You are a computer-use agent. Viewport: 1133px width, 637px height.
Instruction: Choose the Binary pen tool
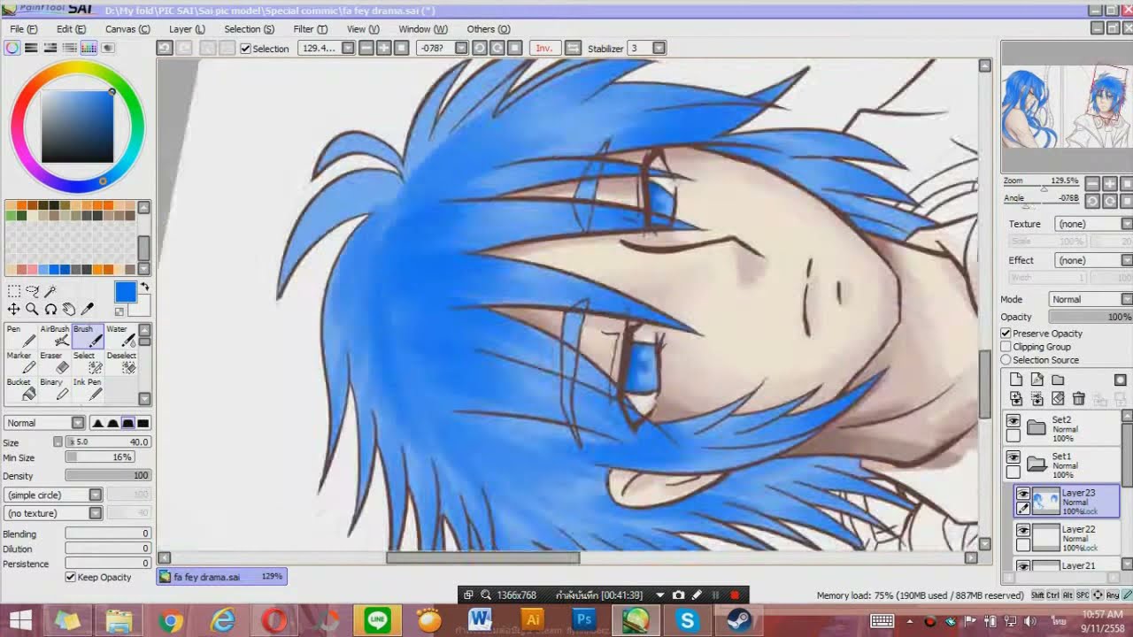(x=55, y=390)
